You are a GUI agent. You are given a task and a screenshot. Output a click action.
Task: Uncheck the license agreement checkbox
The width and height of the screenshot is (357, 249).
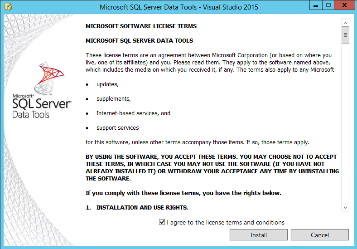click(162, 222)
